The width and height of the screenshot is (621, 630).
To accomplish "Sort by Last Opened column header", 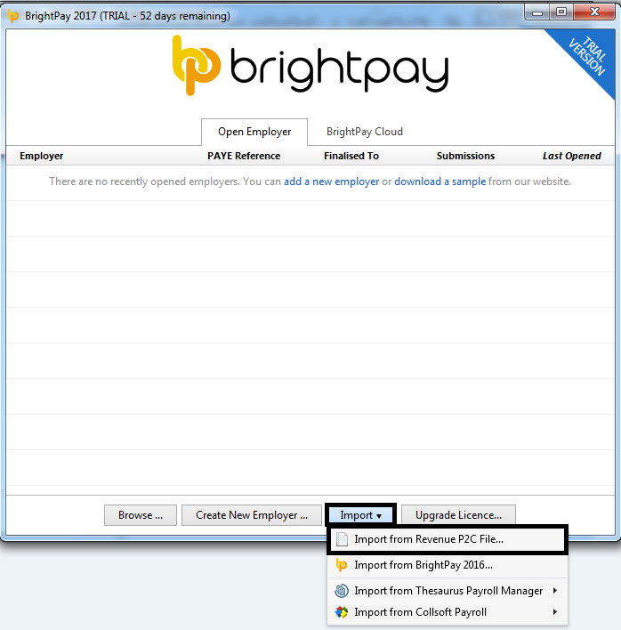I will [571, 156].
